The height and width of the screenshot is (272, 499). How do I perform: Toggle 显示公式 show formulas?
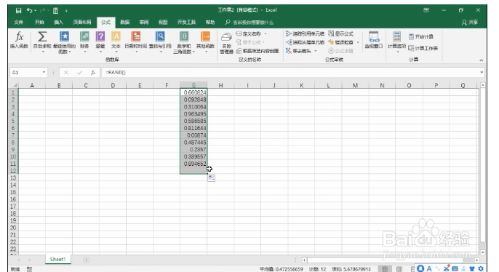pos(341,33)
